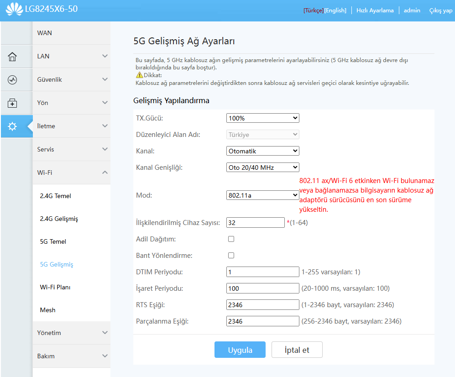Enable the Adil Dağıtım checkbox

click(231, 239)
